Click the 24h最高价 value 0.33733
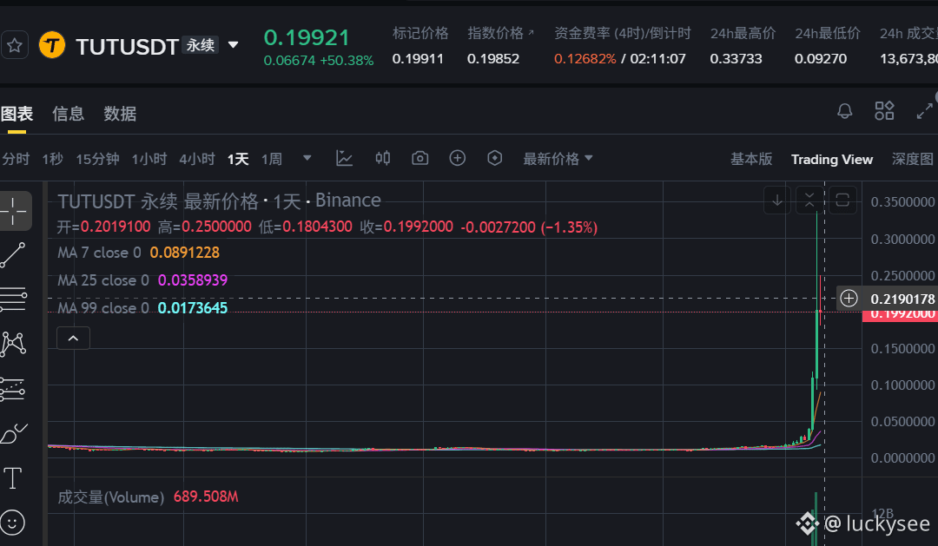This screenshot has width=938, height=546. pyautogui.click(x=736, y=59)
